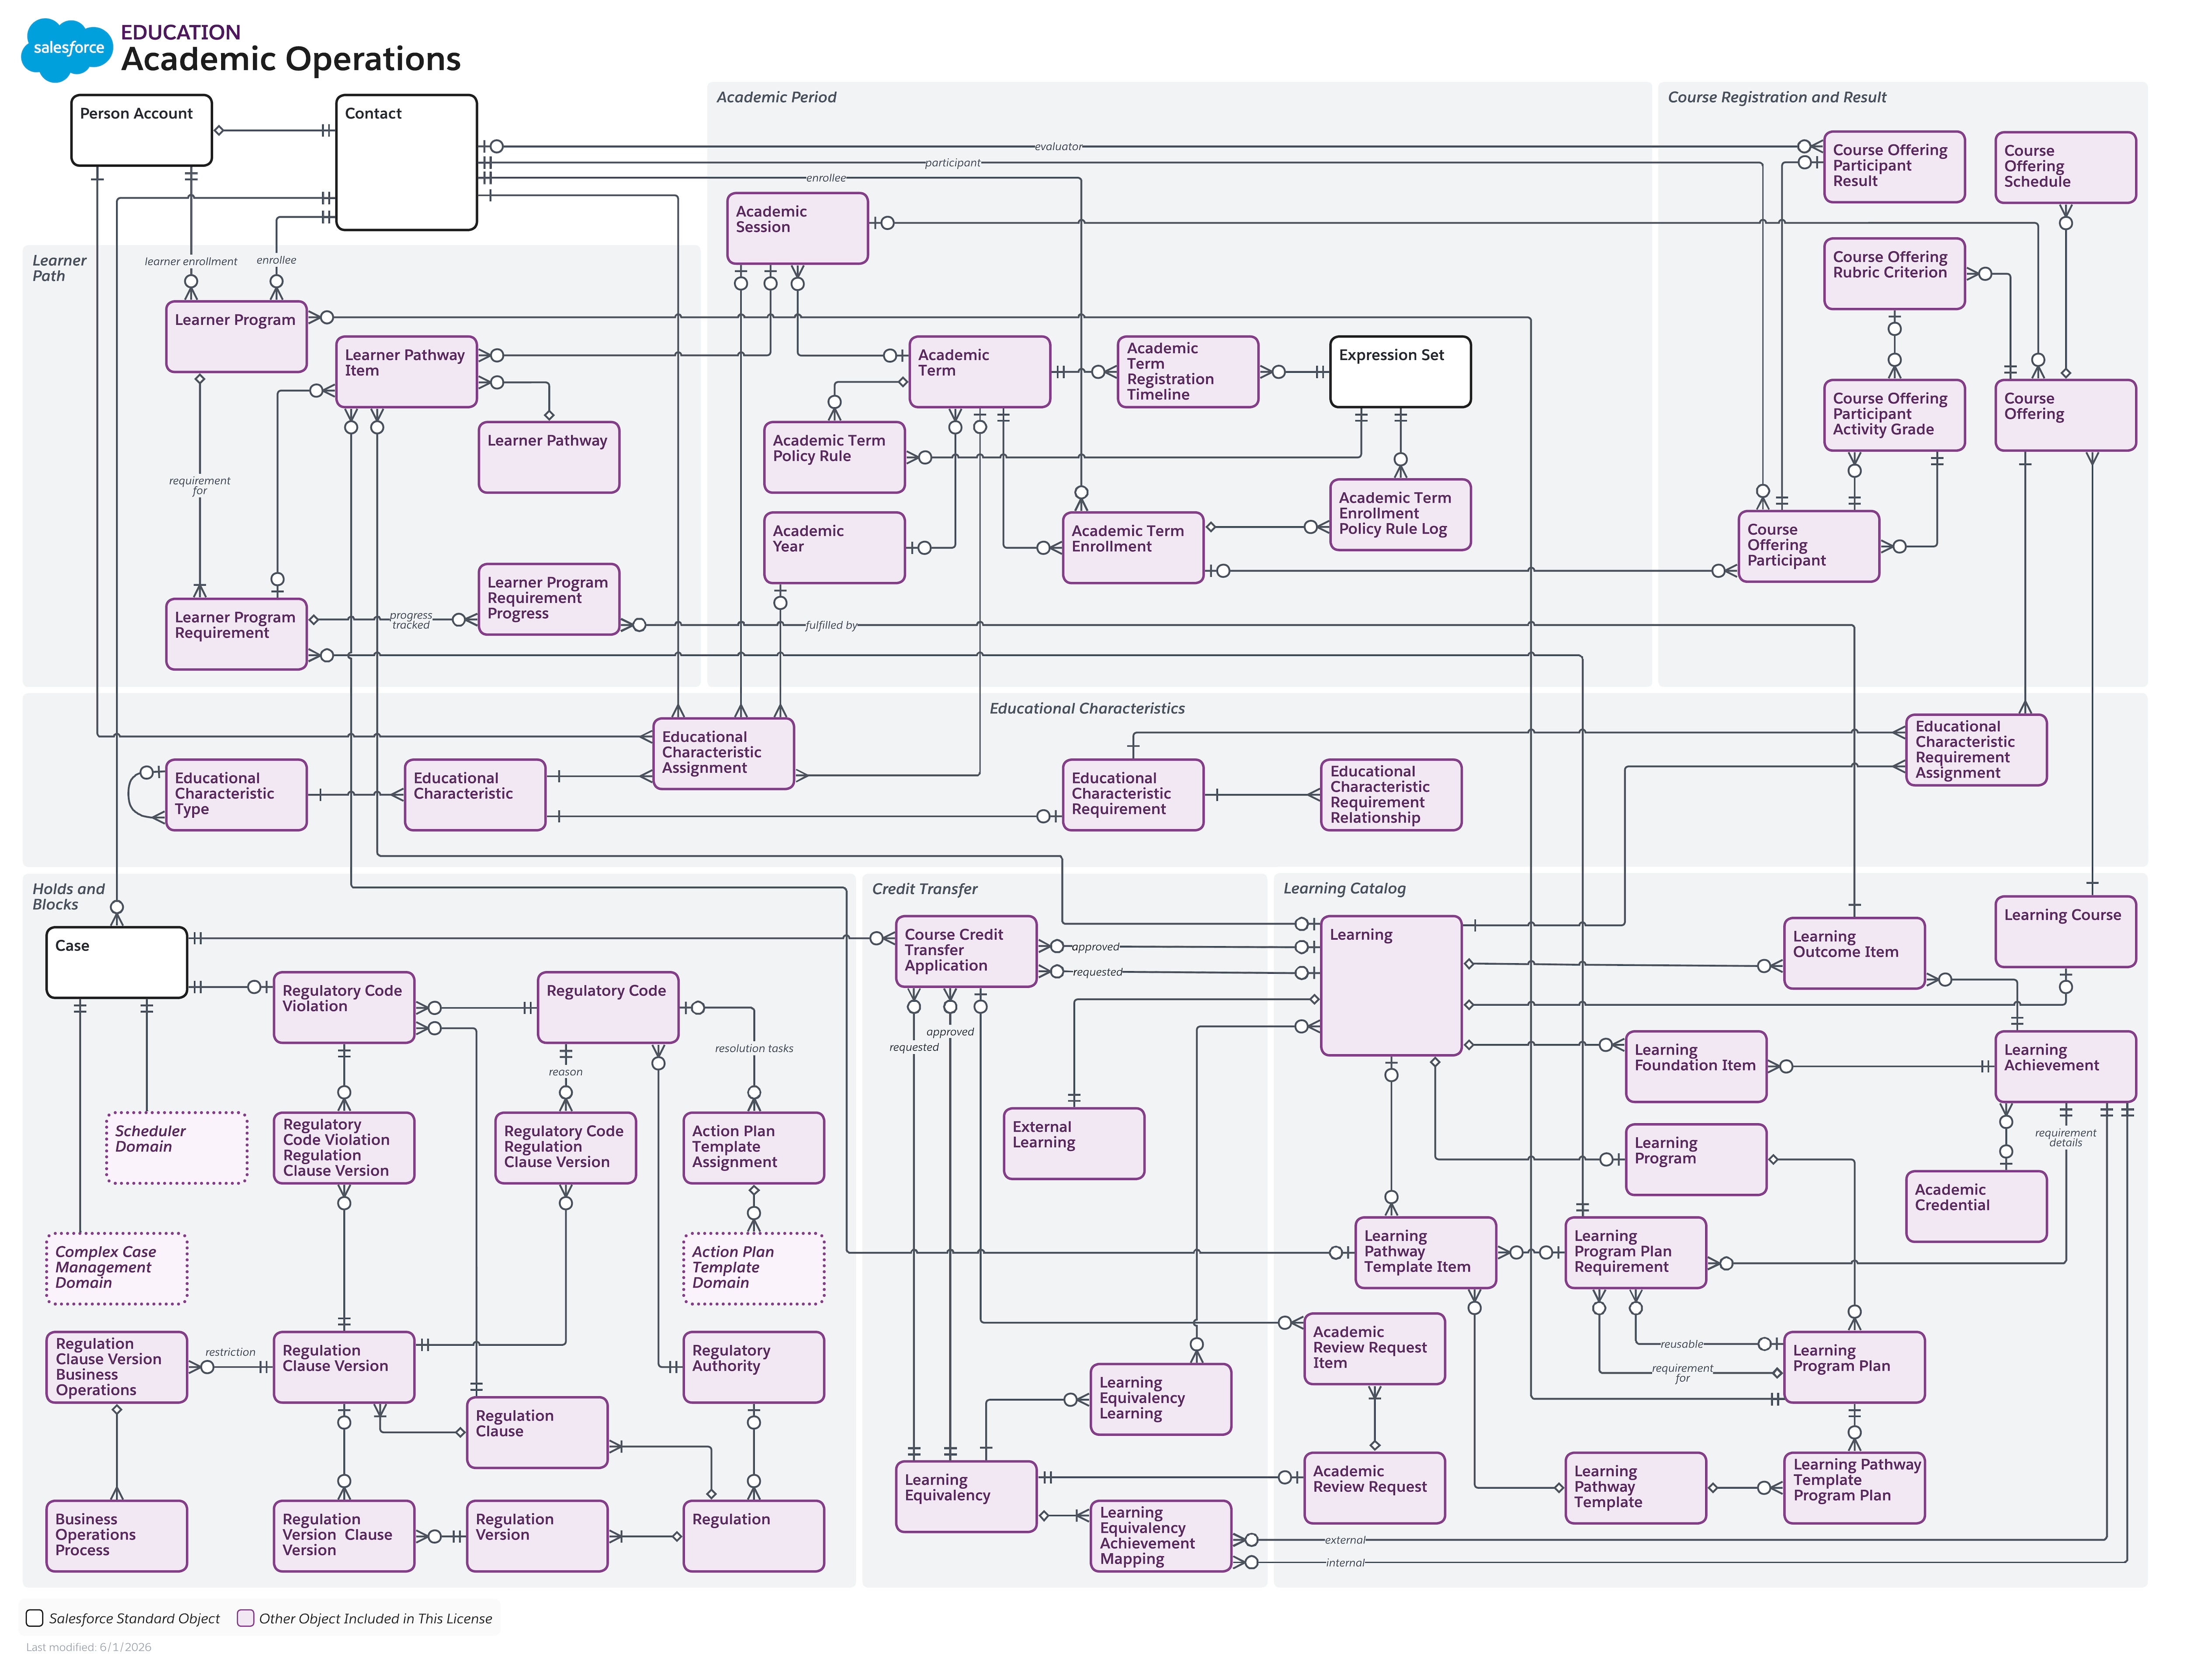Click Academic Term Registration Timeline box
This screenshot has height=1680, width=2185.
(1188, 372)
